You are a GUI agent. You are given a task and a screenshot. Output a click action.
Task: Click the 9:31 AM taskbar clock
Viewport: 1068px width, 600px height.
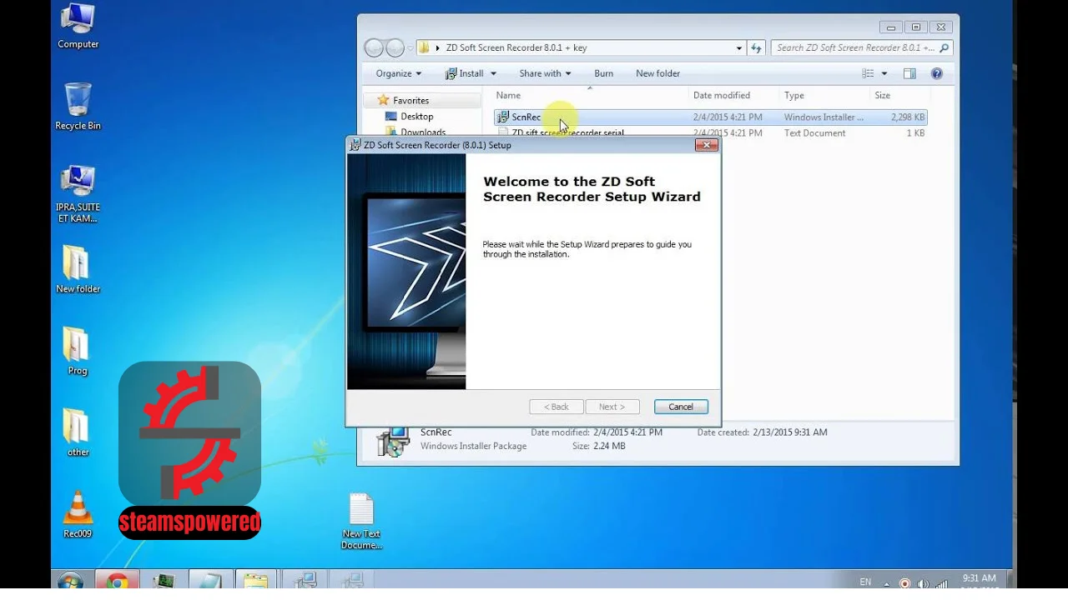pos(979,578)
